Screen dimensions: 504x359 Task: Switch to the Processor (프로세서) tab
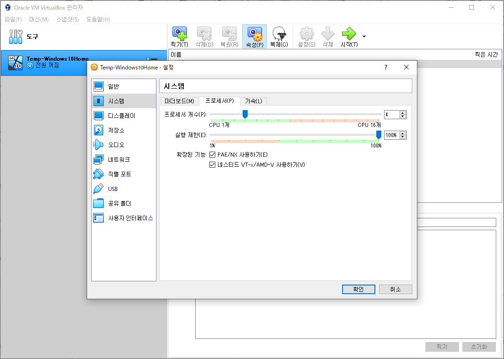(x=219, y=101)
